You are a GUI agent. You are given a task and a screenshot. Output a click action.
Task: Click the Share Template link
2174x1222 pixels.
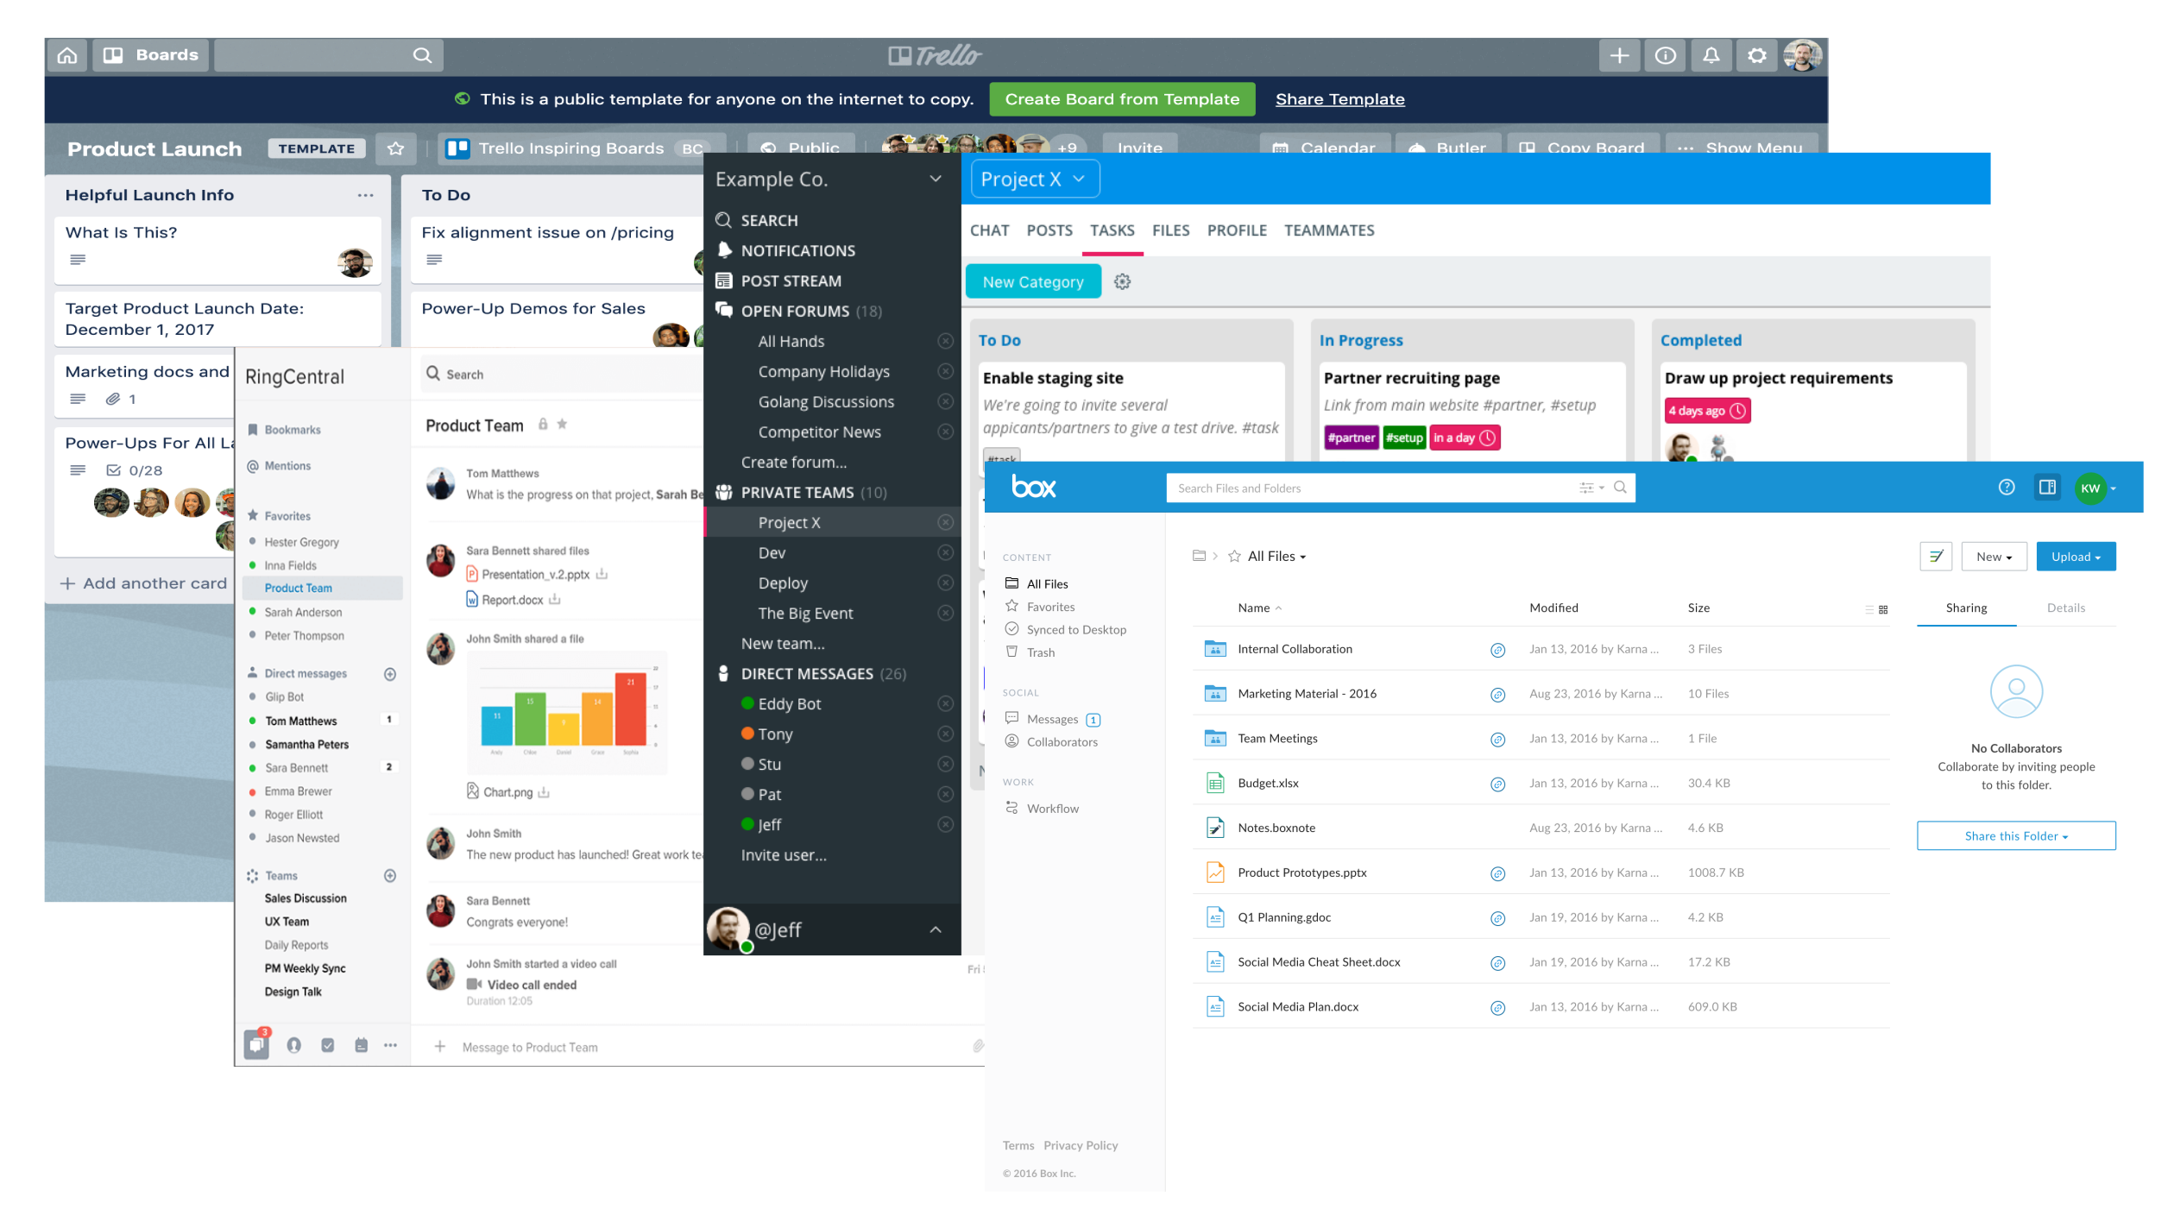pos(1339,99)
